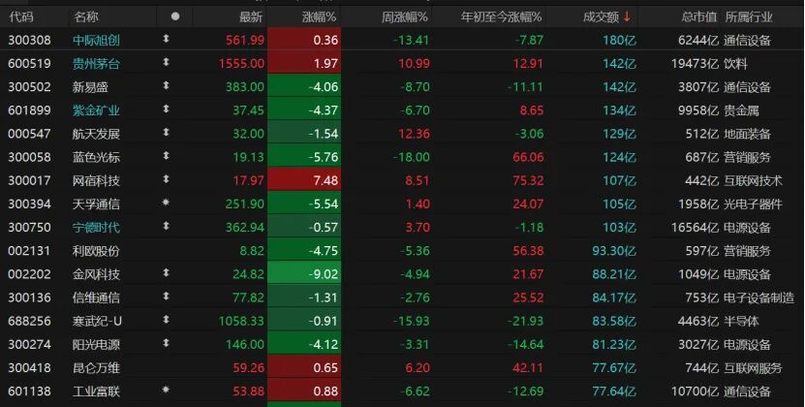The width and height of the screenshot is (805, 407).
Task: Sort by 年初至今涨幅% column header
Action: pos(496,16)
